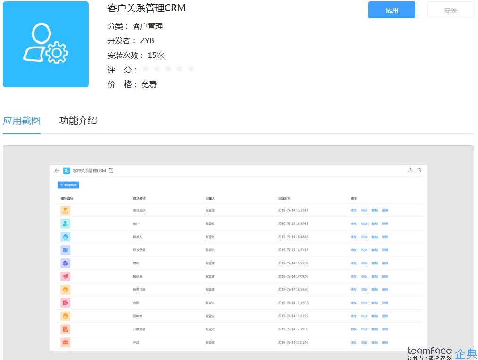
Task: Select the module name 市场活动
Action: pos(139,210)
